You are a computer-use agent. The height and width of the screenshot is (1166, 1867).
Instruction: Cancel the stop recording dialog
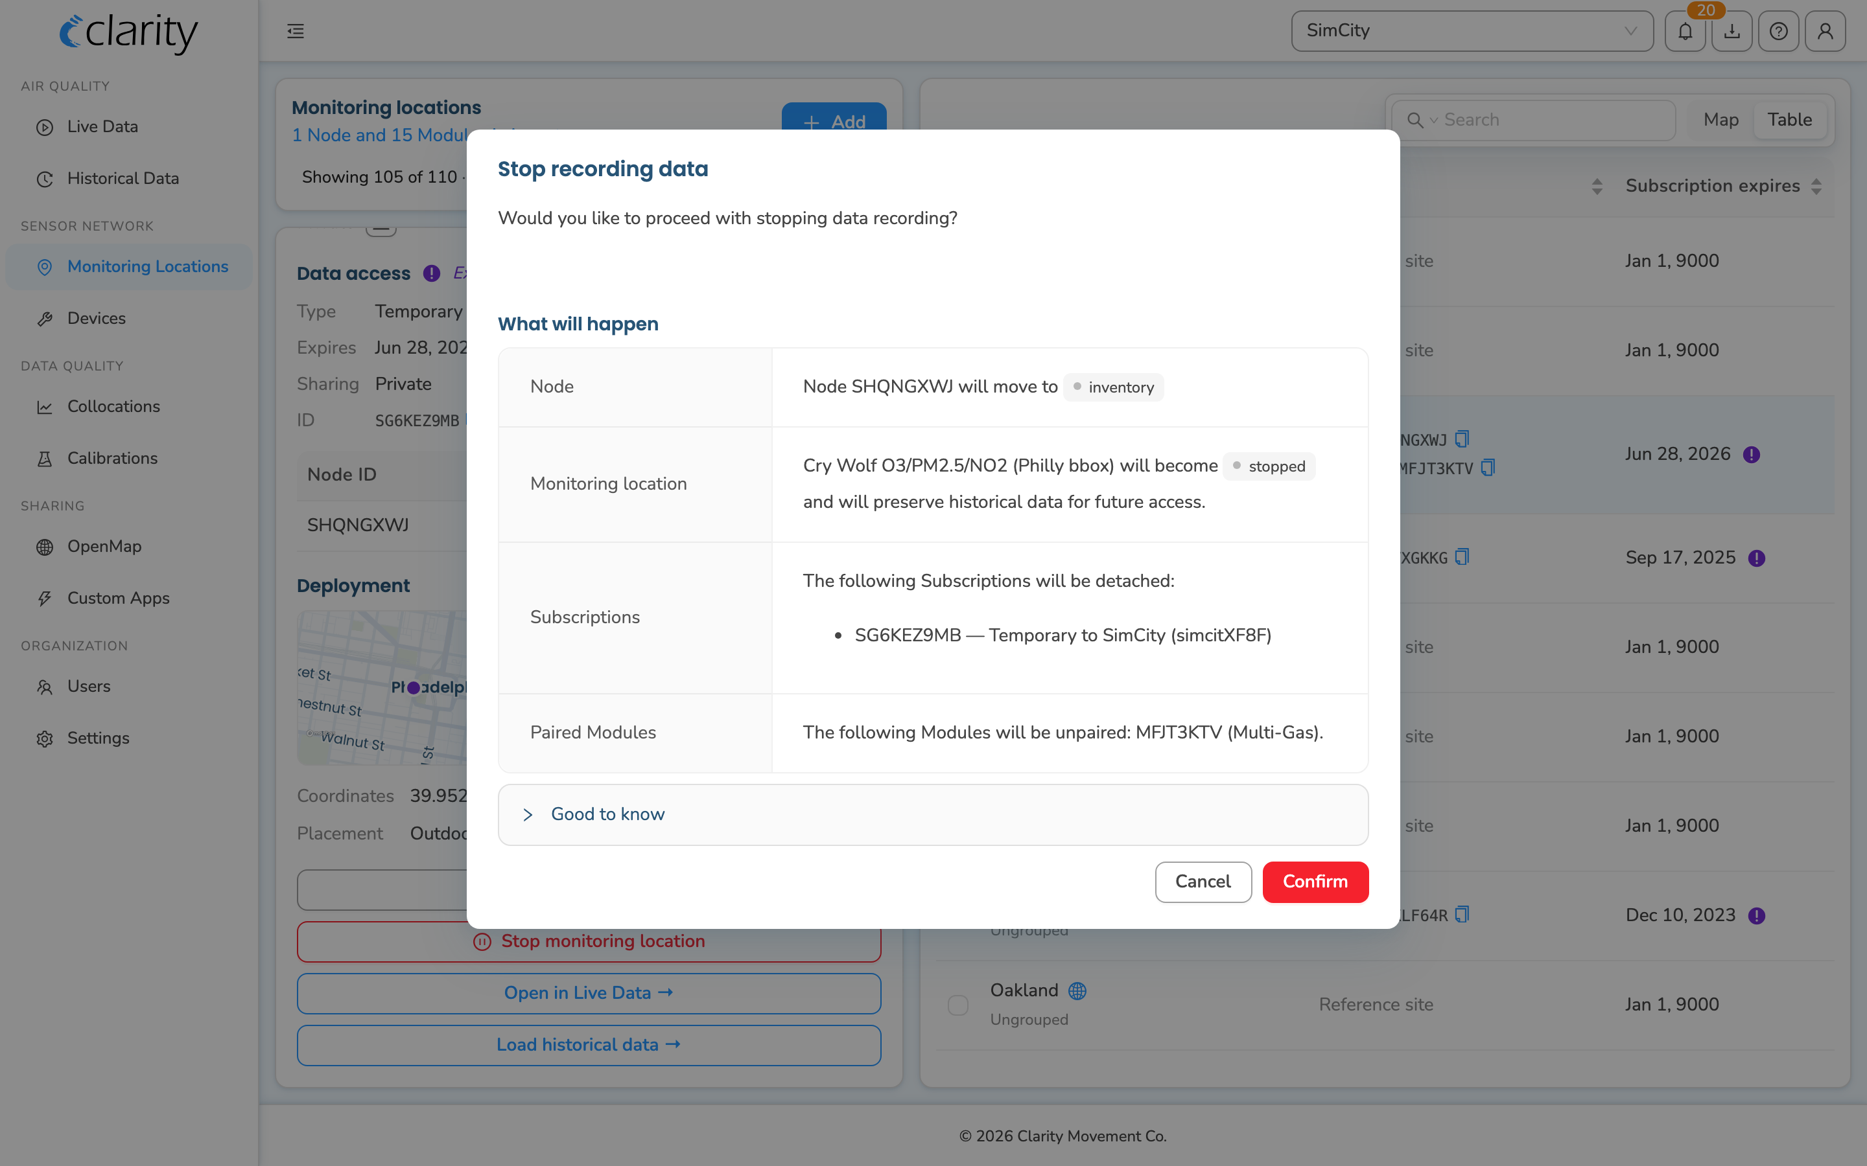point(1203,882)
